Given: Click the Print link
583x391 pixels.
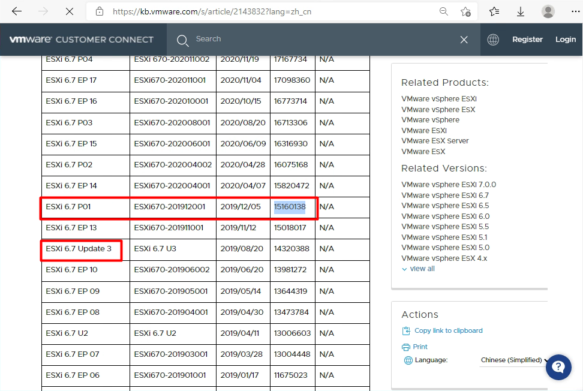Looking at the screenshot, I should coord(420,347).
